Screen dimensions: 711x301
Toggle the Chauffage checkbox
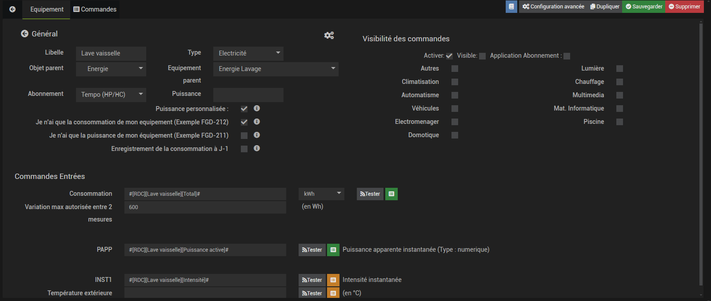pyautogui.click(x=619, y=82)
